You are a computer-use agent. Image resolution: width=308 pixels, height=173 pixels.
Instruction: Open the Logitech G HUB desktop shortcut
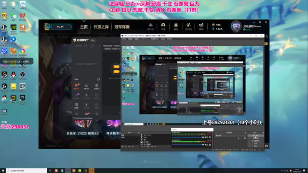tap(4, 87)
